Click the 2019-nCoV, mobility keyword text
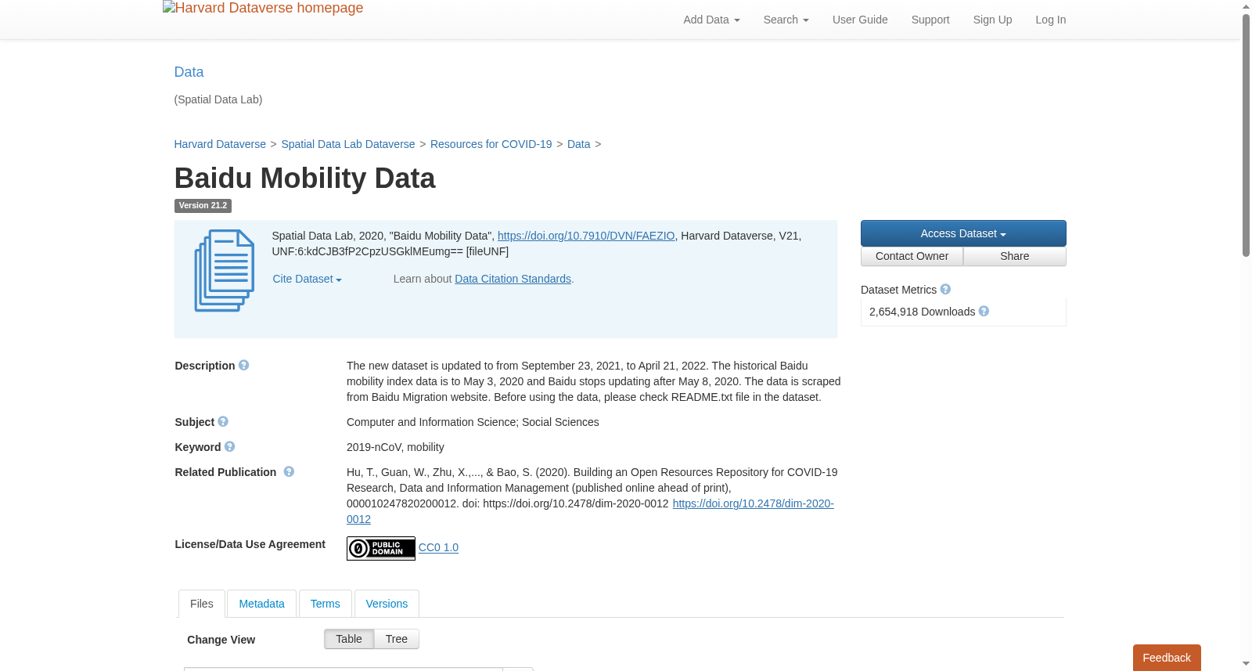1252x671 pixels. click(x=395, y=447)
